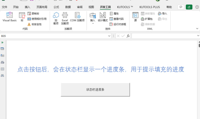Expand the Kutools side pane double-chevron
The width and height of the screenshot is (200, 119).
coord(2,42)
